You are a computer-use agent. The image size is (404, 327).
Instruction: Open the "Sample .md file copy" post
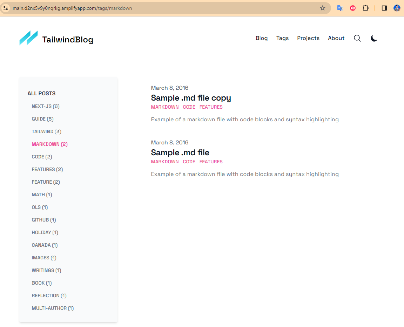click(191, 98)
